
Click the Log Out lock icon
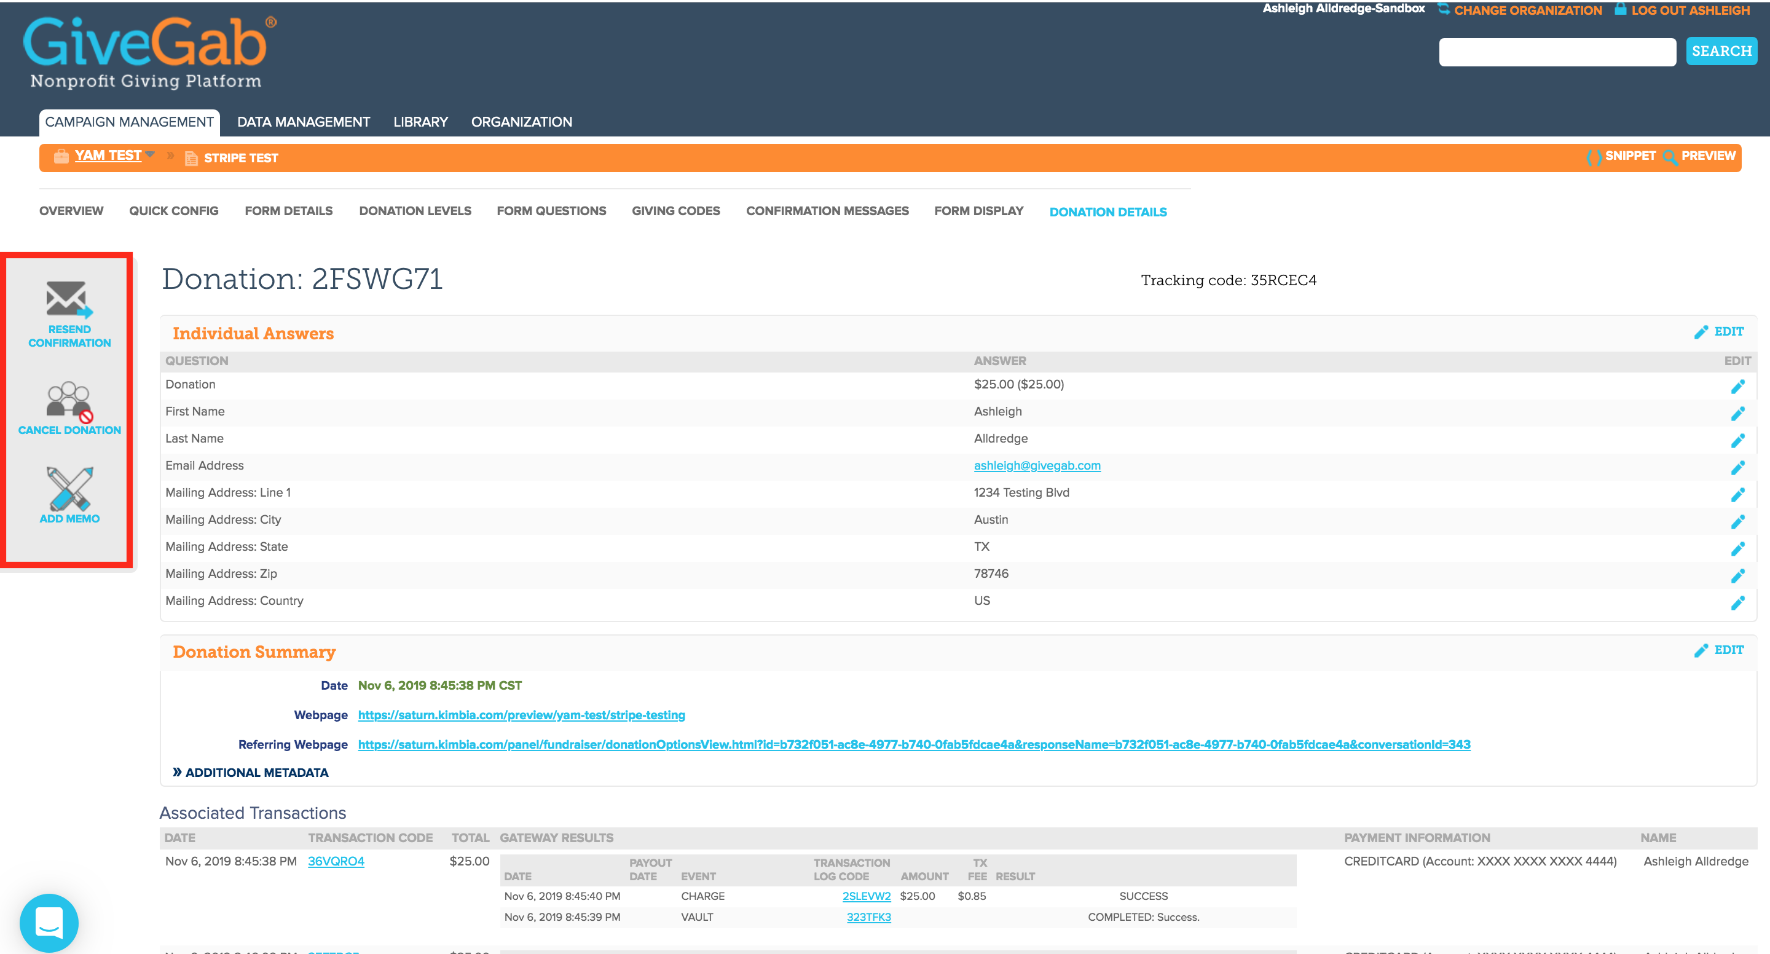point(1620,9)
